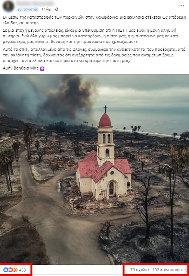
Task: Click the red dome of the church tower
Action: click(x=105, y=120)
